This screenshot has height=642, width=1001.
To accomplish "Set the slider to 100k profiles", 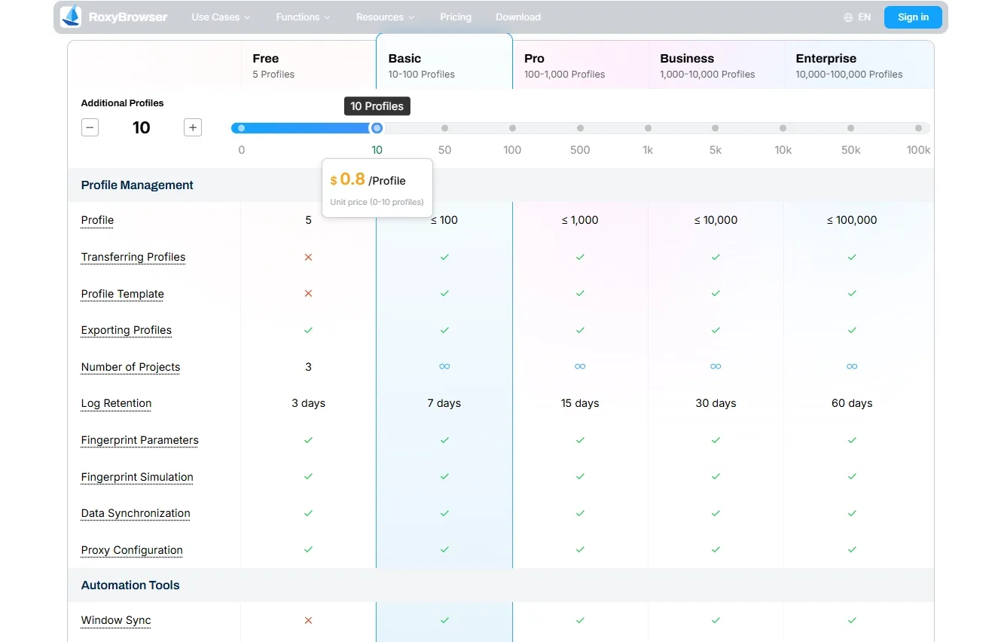I will (x=918, y=128).
